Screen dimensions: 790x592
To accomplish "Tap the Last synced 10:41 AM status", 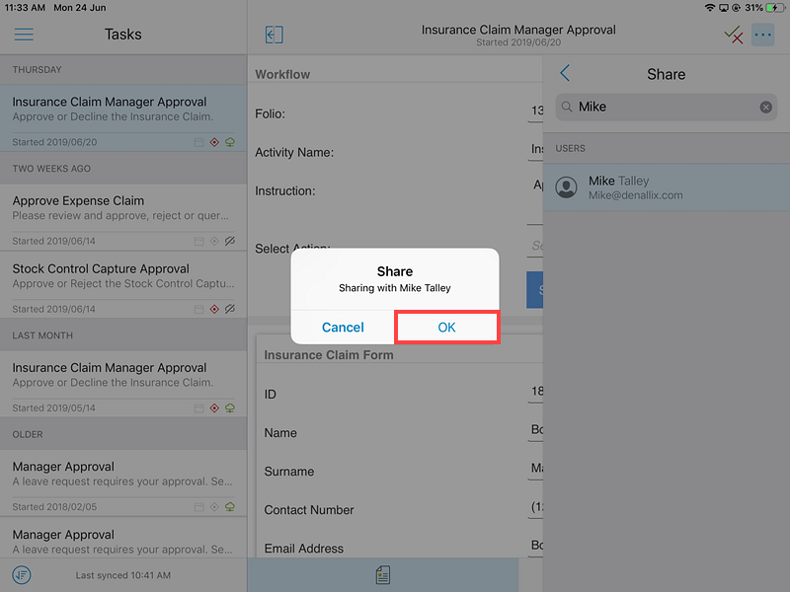I will pos(122,575).
